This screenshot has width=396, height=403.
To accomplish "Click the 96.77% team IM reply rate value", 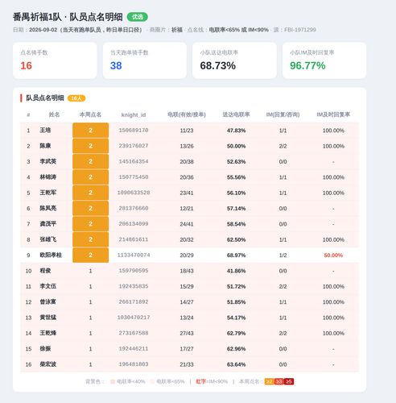I will (307, 65).
